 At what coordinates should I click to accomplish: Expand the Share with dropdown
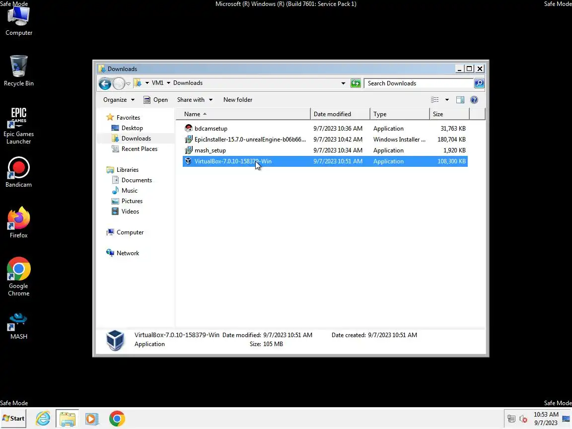195,100
